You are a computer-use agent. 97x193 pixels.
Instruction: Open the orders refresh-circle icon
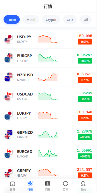tap(65, 183)
